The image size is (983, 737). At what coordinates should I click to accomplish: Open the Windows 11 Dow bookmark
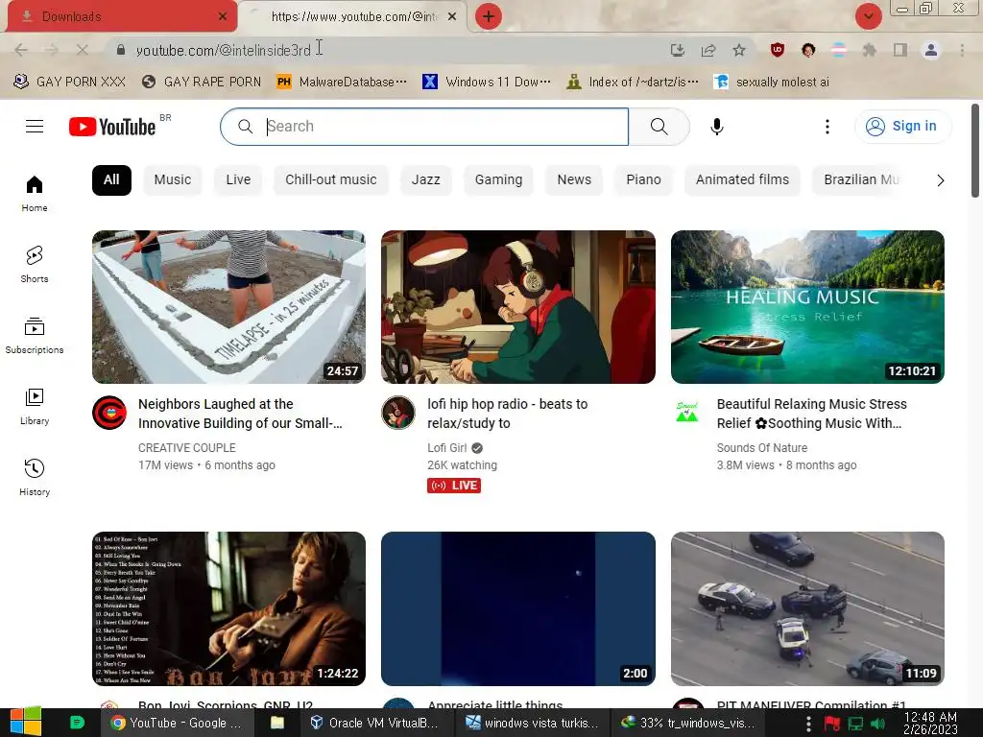pyautogui.click(x=487, y=83)
